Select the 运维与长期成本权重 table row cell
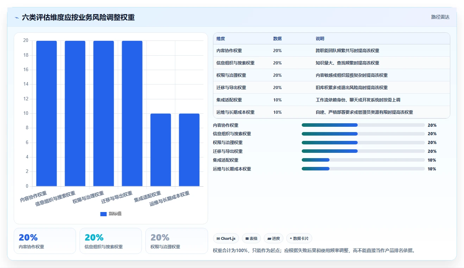 click(x=236, y=112)
